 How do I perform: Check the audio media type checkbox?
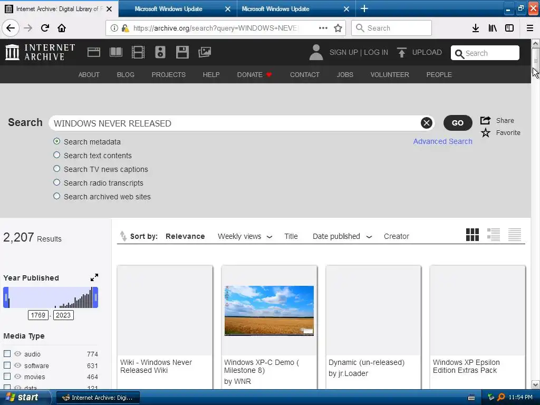pyautogui.click(x=7, y=354)
